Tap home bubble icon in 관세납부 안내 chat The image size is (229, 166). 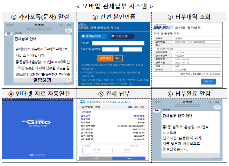(69, 30)
